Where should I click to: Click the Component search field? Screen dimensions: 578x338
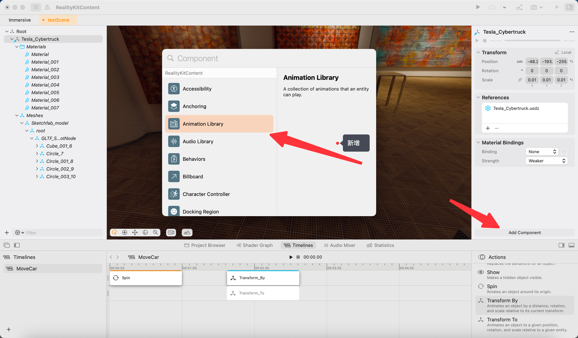[x=269, y=58]
